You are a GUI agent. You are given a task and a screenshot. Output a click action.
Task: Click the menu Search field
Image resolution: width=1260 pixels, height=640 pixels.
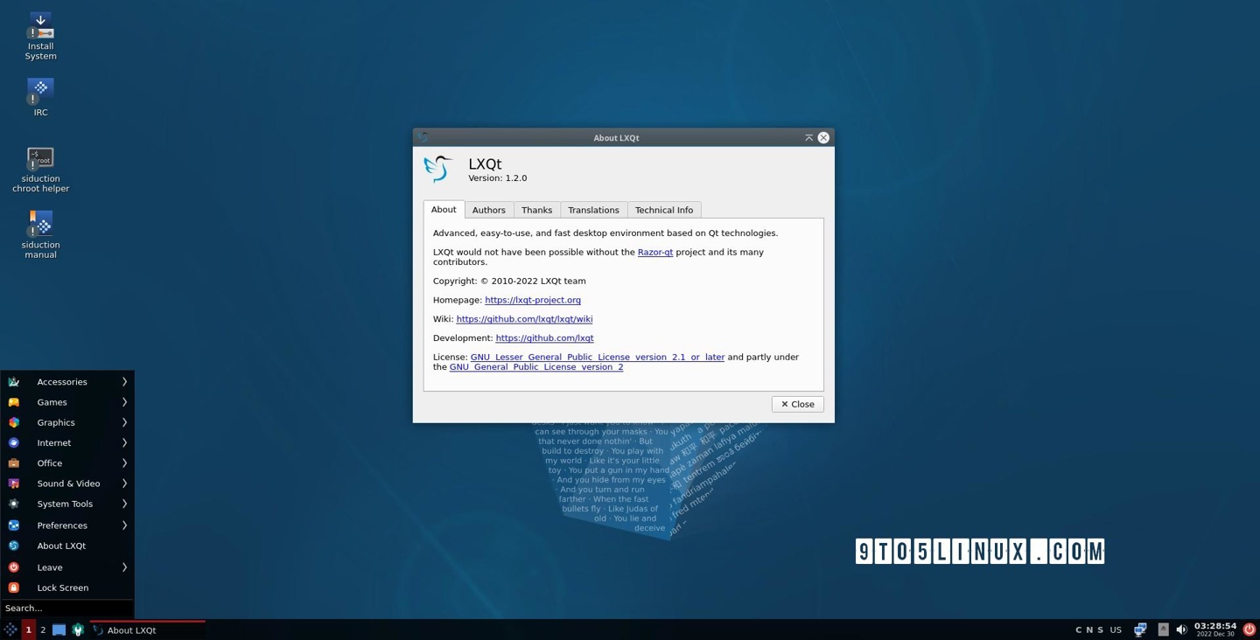click(x=67, y=608)
